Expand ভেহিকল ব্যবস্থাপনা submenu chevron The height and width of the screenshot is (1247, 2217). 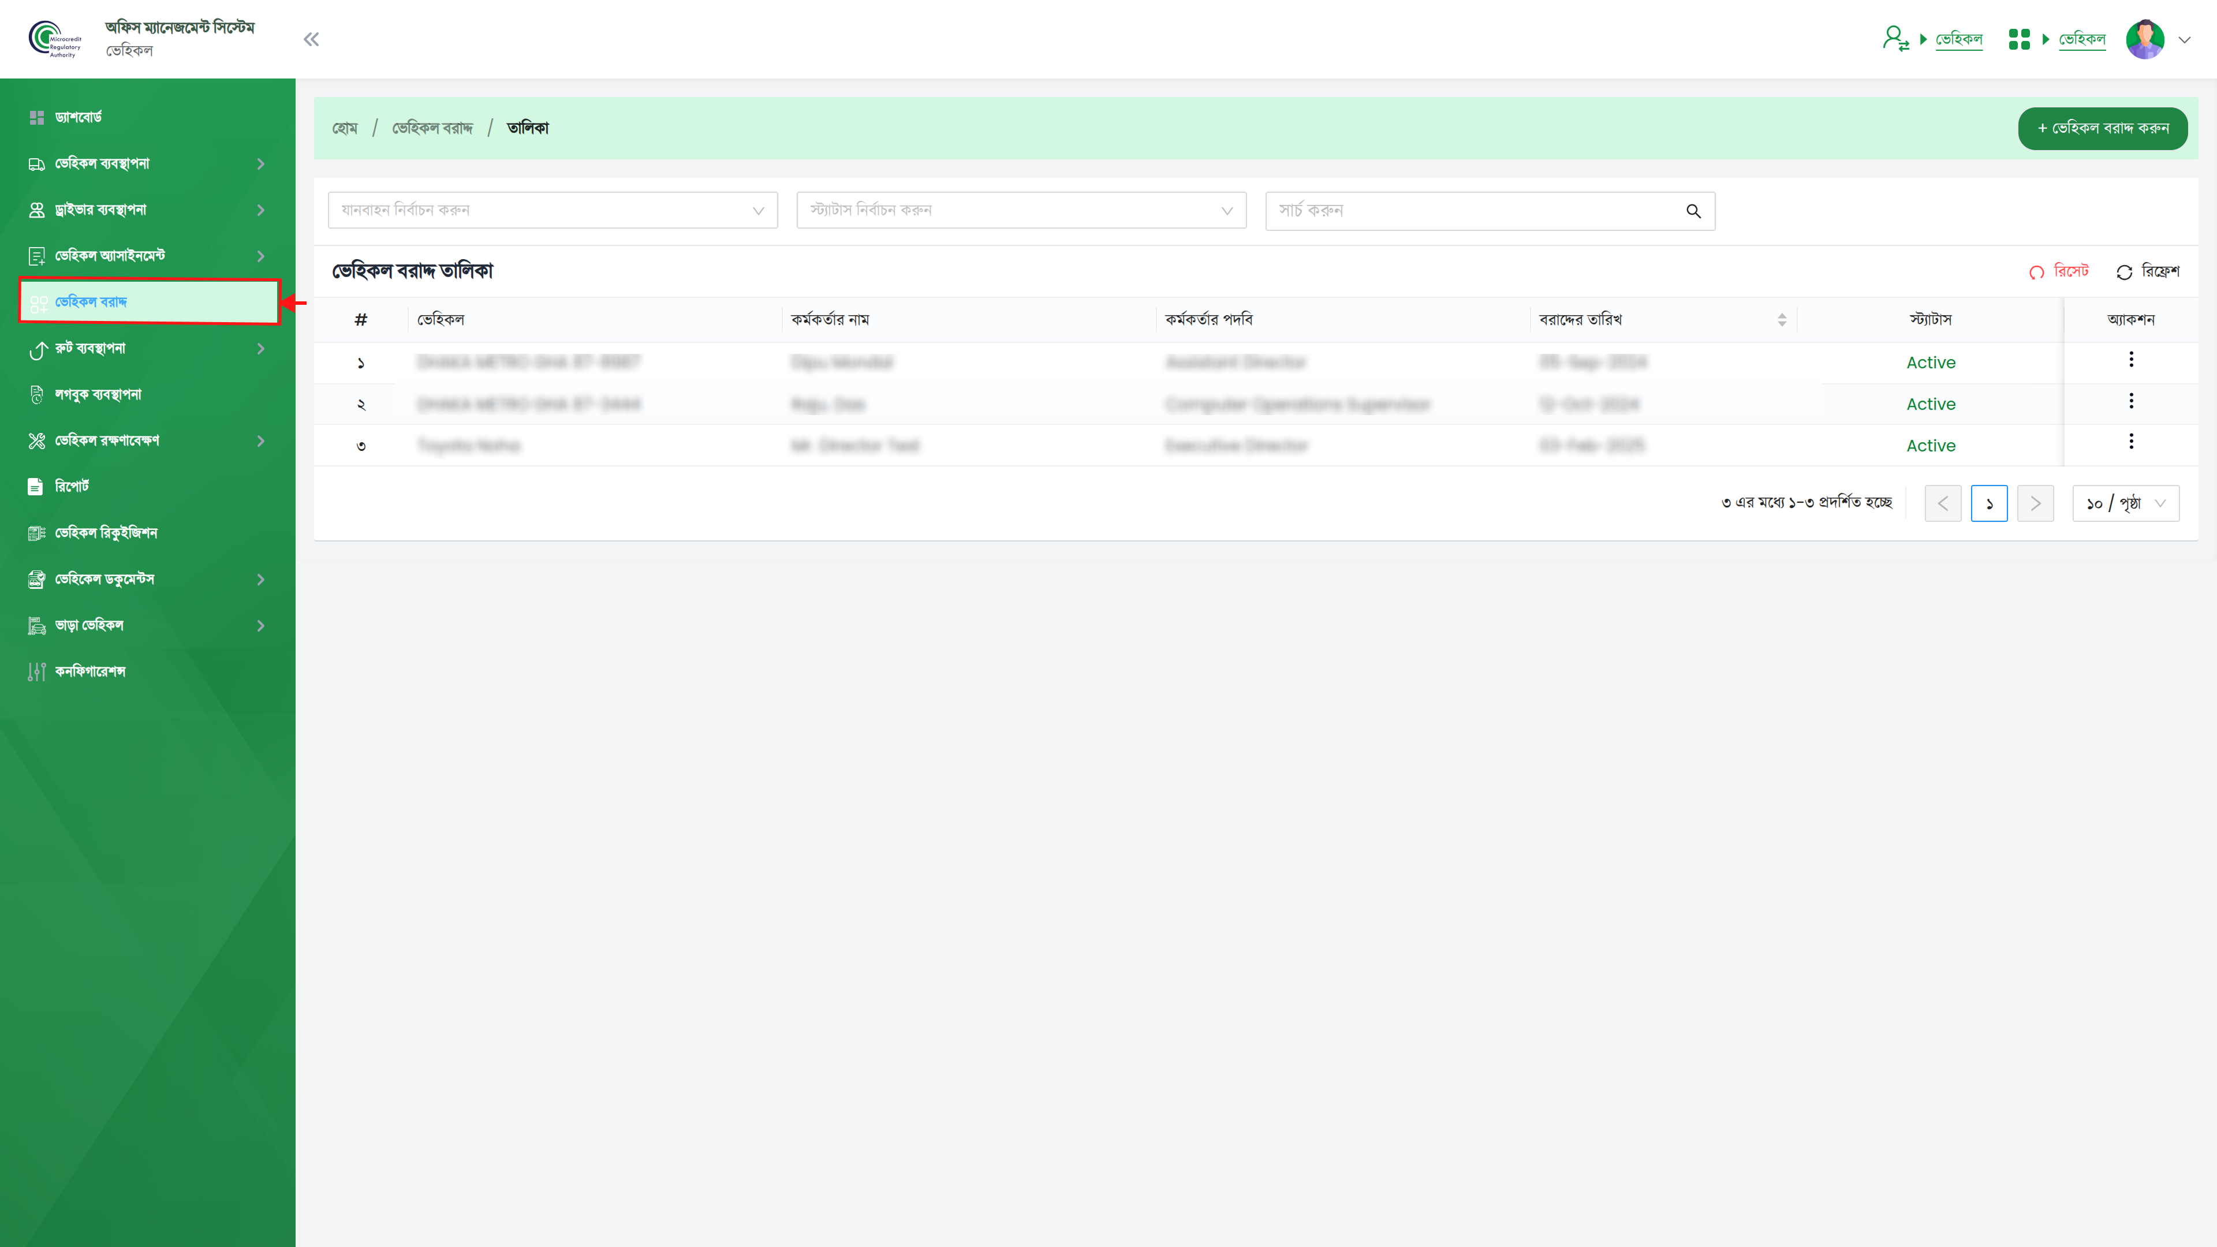261,165
